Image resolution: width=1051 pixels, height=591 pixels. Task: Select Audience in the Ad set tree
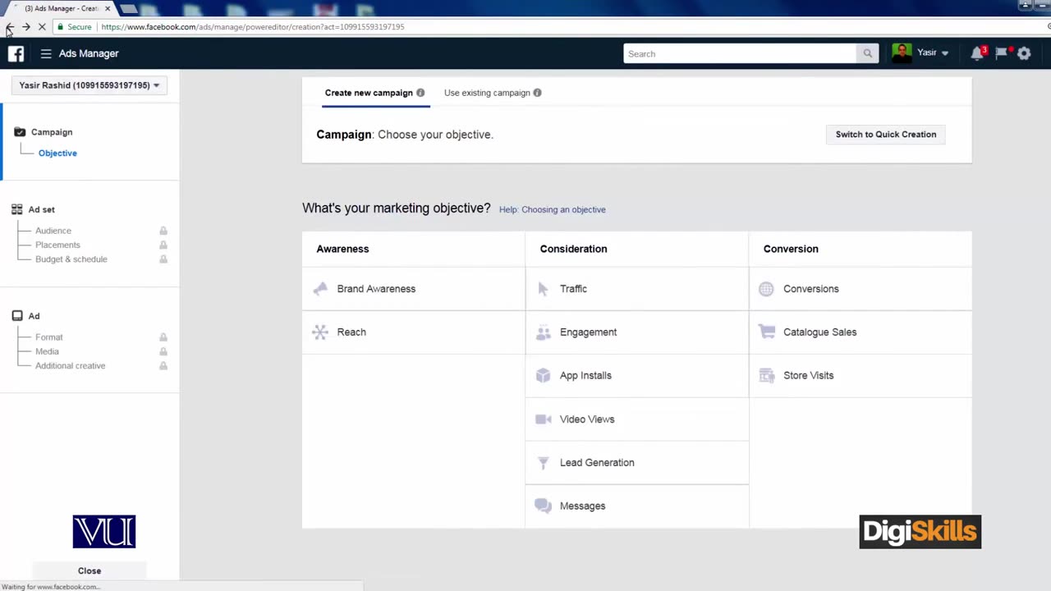53,231
